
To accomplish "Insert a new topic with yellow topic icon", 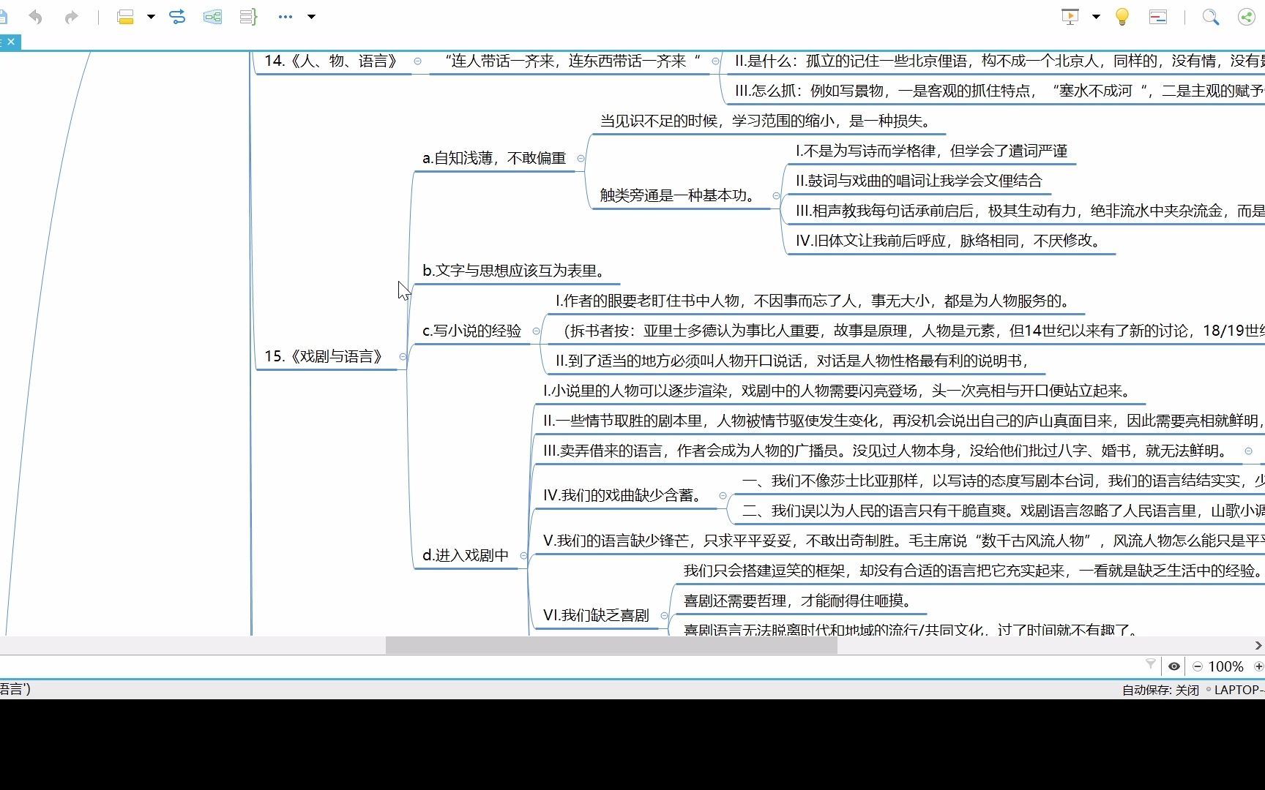I will pyautogui.click(x=125, y=17).
